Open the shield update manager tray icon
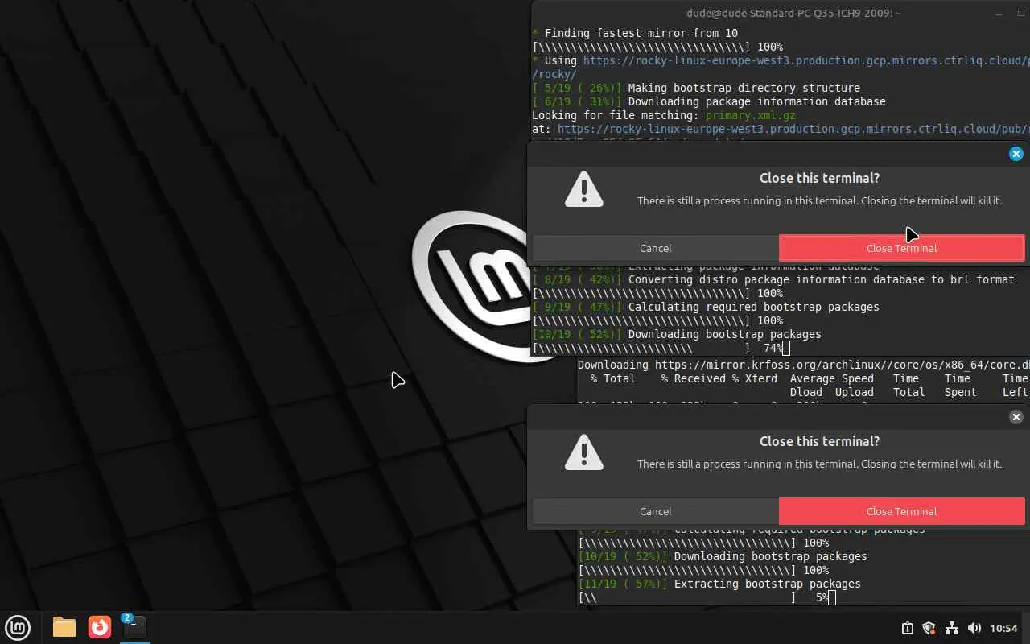The height and width of the screenshot is (644, 1030). point(929,628)
